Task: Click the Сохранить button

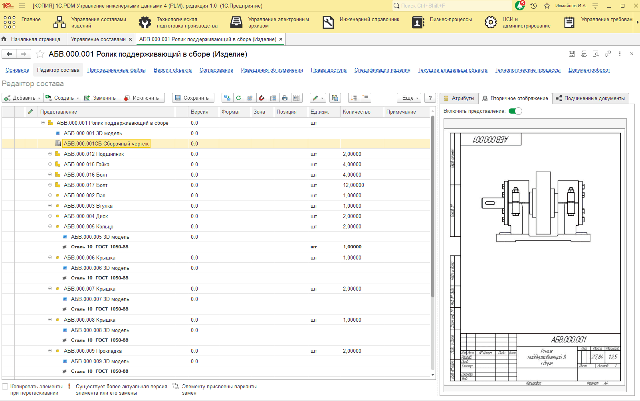Action: click(193, 98)
